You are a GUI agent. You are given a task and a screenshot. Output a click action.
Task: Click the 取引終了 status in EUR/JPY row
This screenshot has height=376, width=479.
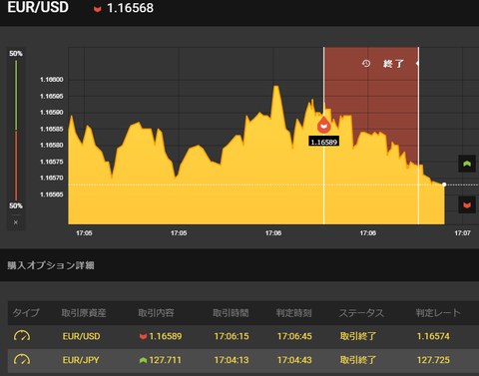point(358,360)
